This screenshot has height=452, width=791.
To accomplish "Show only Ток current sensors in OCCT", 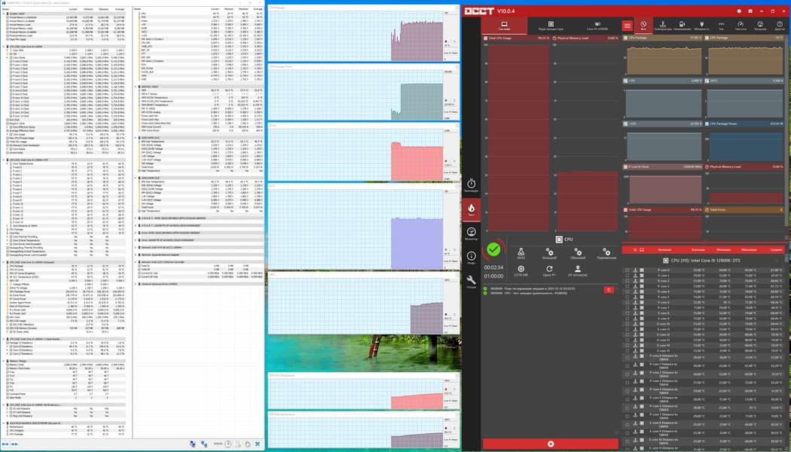I will [721, 26].
